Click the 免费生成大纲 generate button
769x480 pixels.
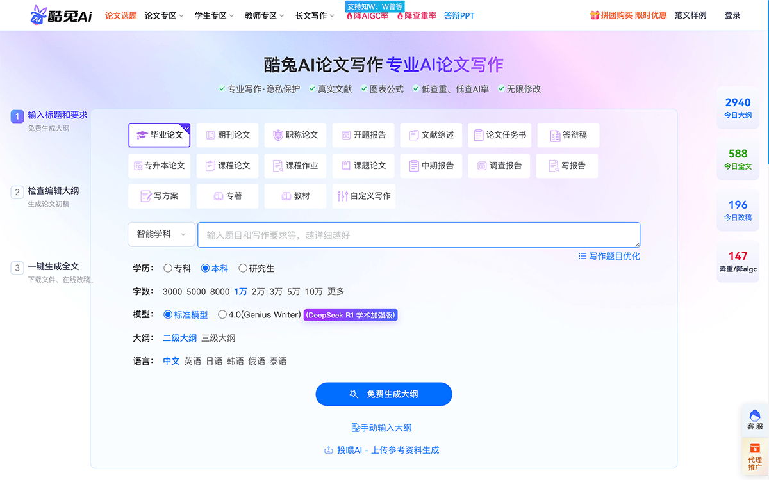[383, 394]
